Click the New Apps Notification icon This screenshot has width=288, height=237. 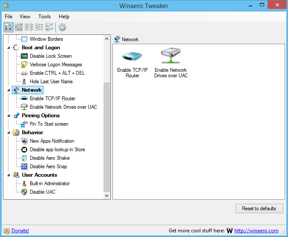pyautogui.click(x=24, y=141)
